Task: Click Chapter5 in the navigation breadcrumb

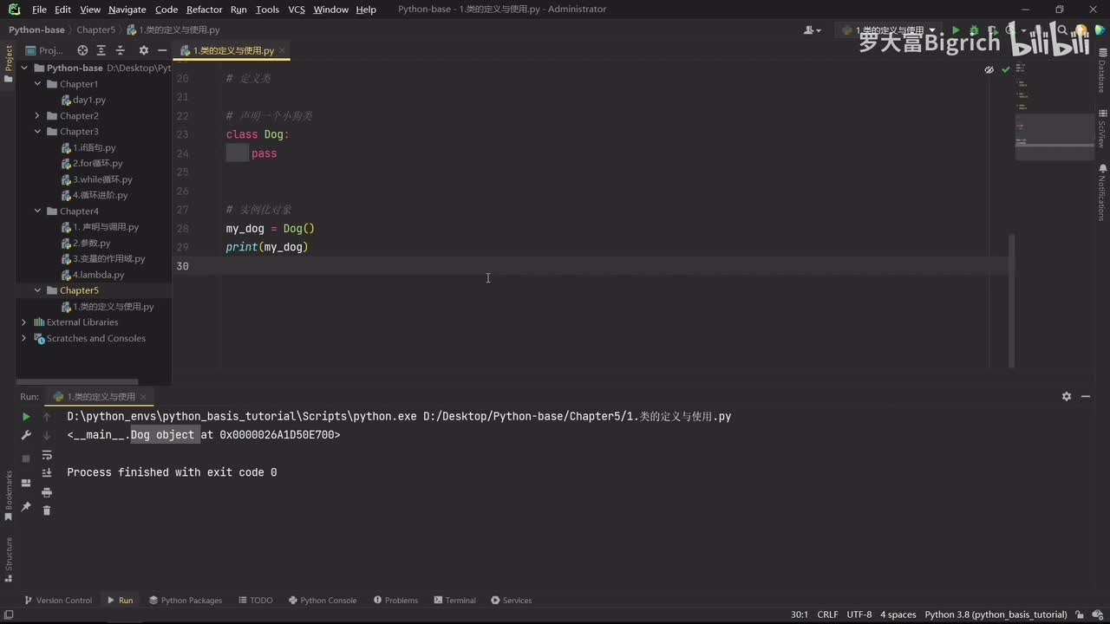Action: pos(95,30)
